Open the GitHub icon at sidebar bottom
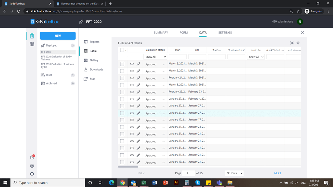 pos(32,174)
